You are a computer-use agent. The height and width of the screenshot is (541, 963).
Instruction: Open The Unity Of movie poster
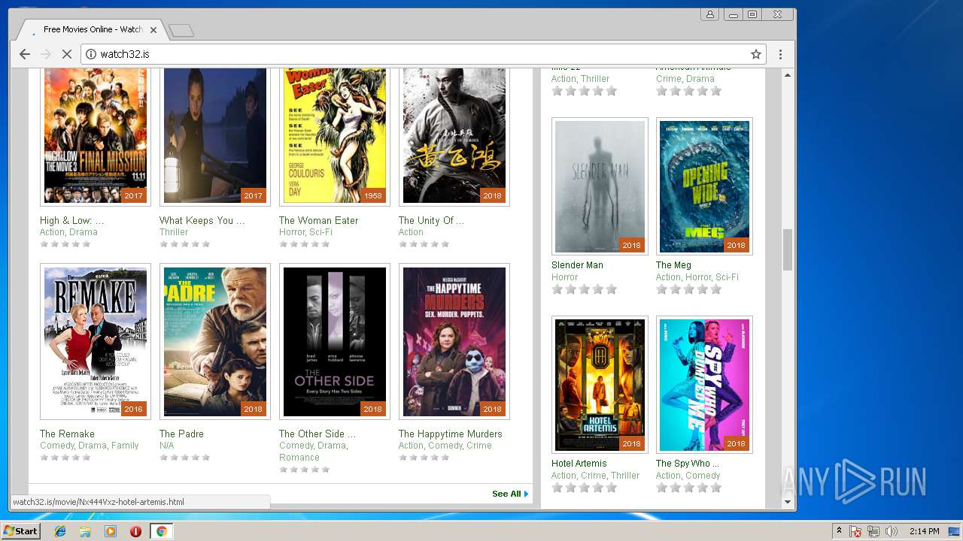tap(454, 135)
